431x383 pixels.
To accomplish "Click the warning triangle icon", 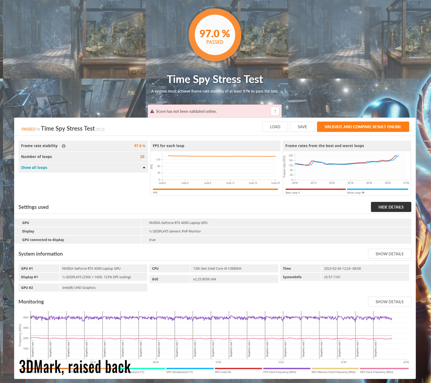I will (152, 111).
